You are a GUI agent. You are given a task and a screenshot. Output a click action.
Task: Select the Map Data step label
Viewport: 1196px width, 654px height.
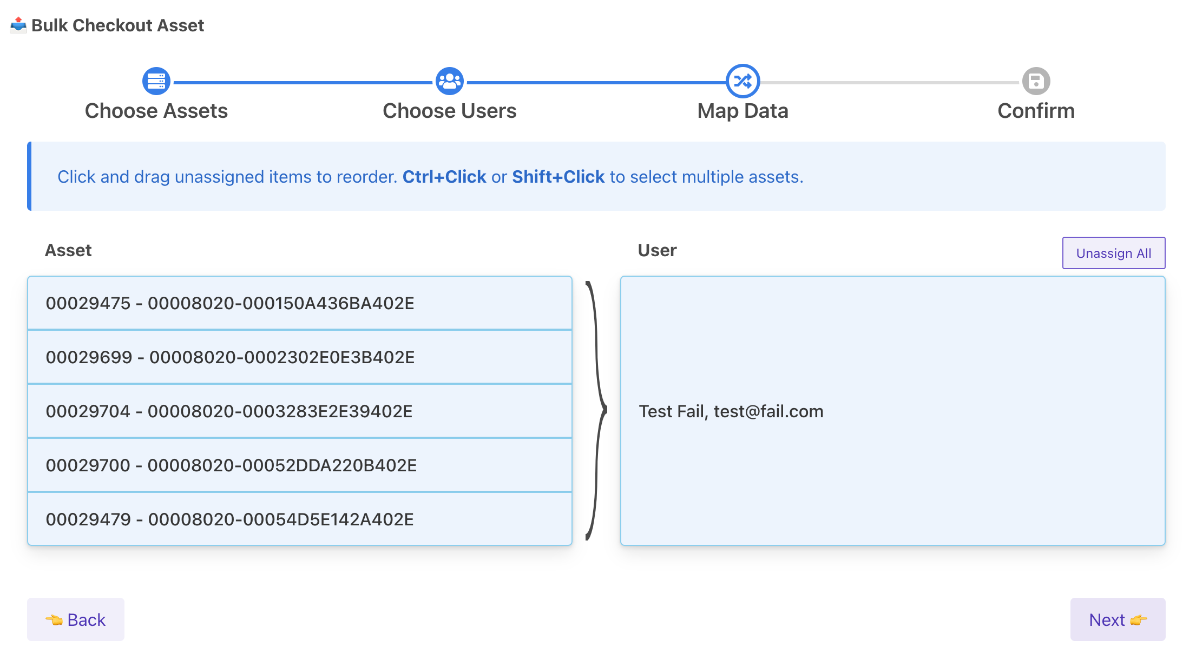point(742,111)
